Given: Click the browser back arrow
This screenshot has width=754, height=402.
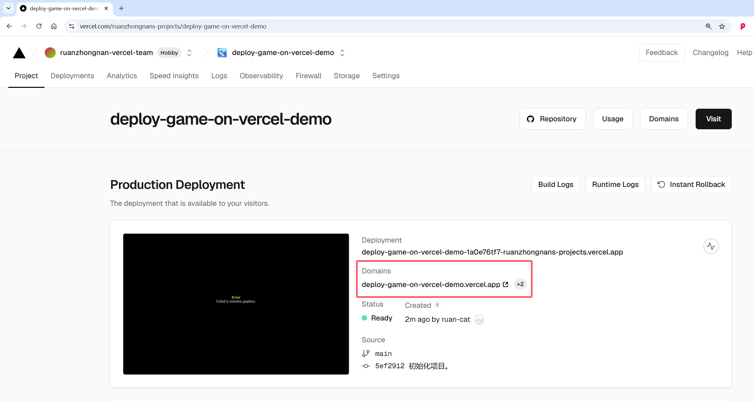Looking at the screenshot, I should click(x=9, y=26).
